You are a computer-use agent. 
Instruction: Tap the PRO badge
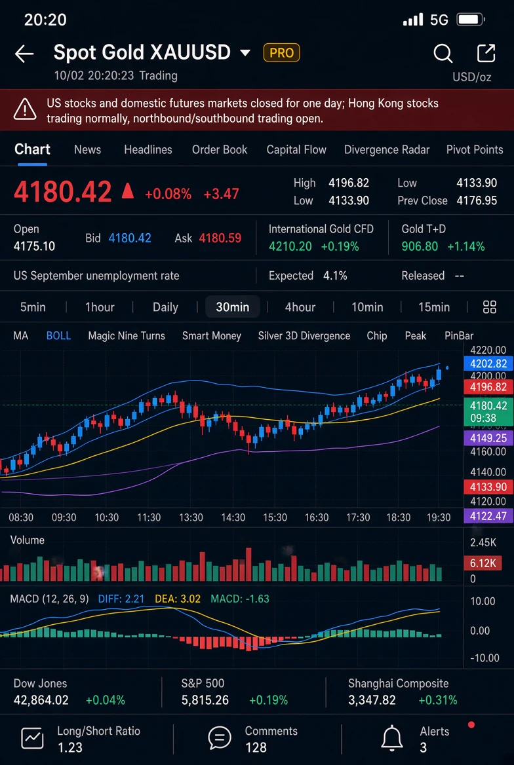[x=281, y=52]
